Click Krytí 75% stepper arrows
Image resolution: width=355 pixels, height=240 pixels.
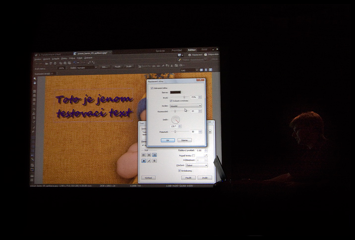tap(200, 97)
